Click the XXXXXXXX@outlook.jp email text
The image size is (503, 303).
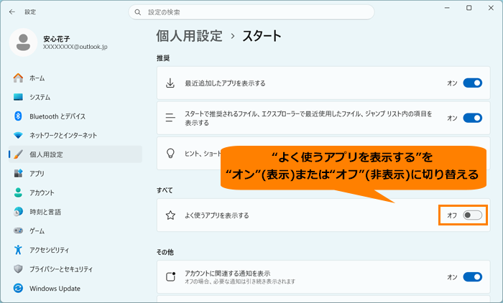click(75, 47)
